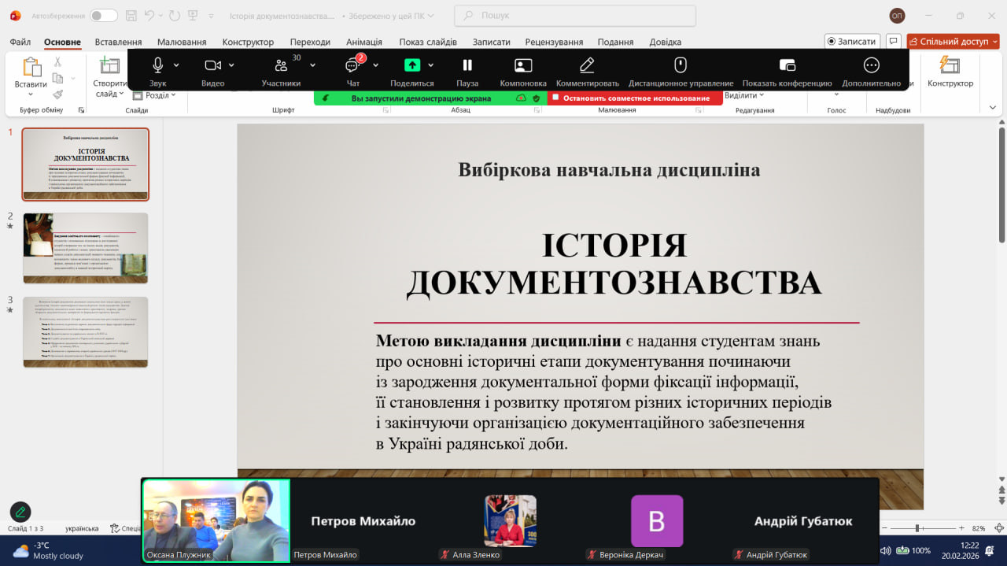The image size is (1007, 566).
Task: Switch to the Анімація ribbon tab
Action: point(364,42)
